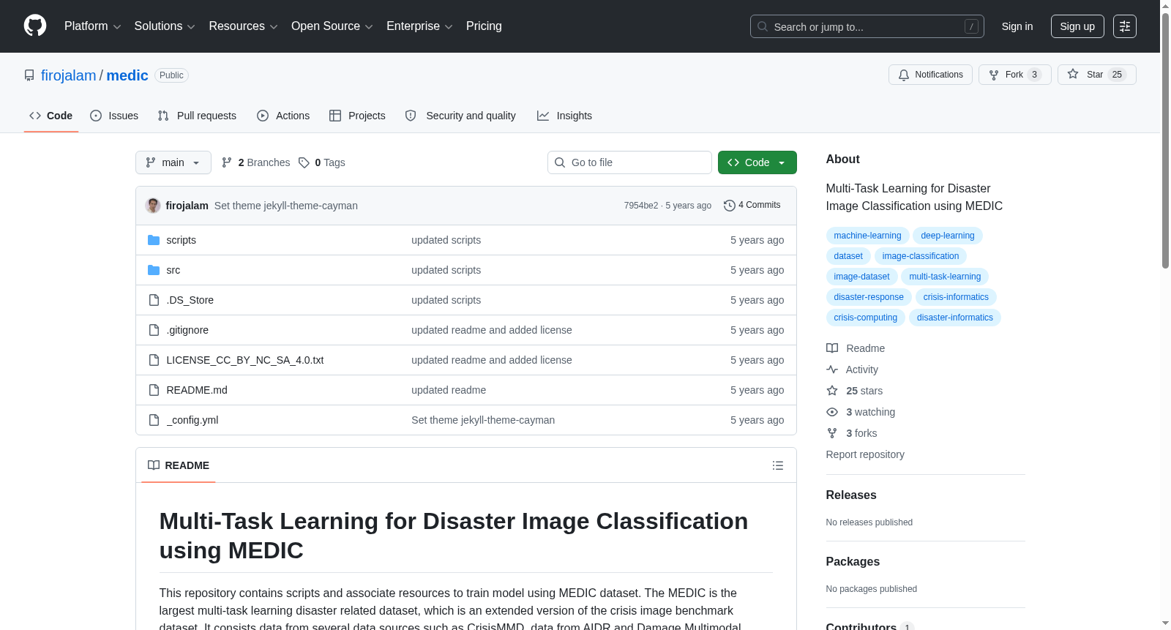
Task: Click the Report repository link
Action: coord(865,454)
